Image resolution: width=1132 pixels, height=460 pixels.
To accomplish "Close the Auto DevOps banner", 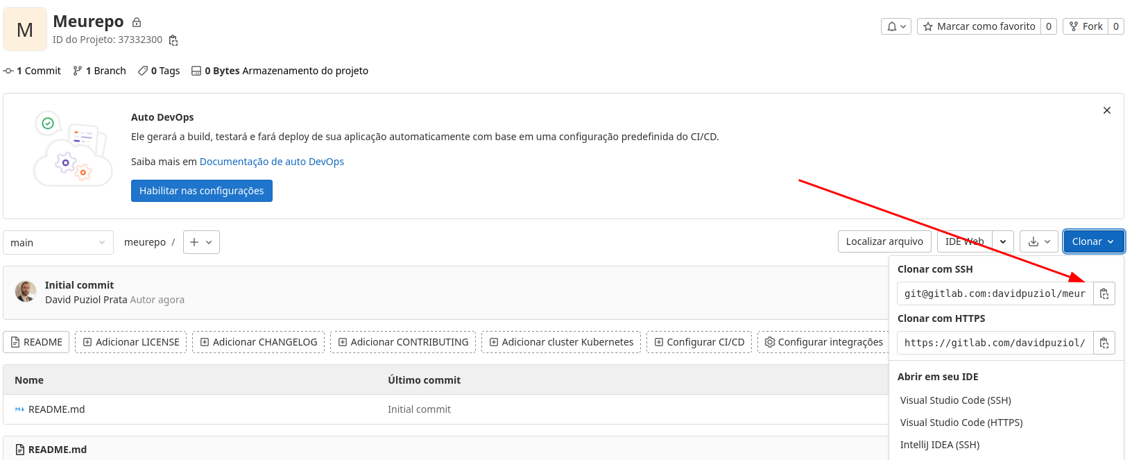I will click(1106, 110).
